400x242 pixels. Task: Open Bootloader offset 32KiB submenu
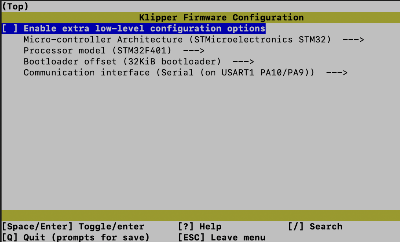coord(139,61)
